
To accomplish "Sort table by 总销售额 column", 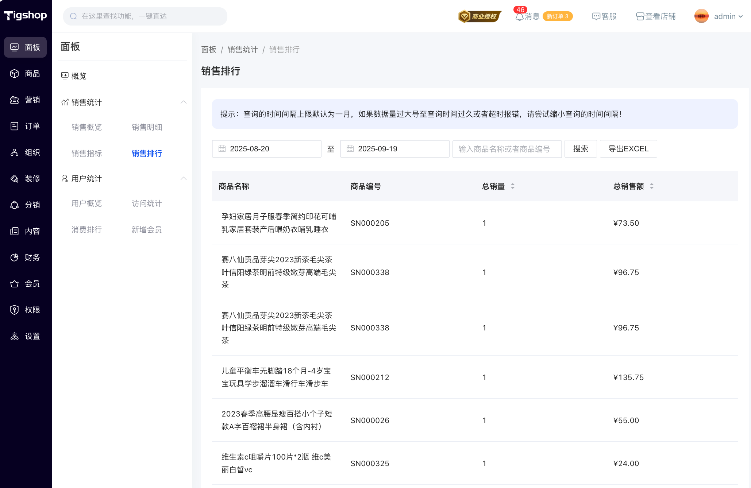I will click(651, 186).
